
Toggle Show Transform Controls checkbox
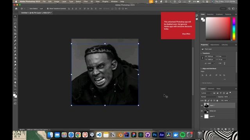[x=48, y=9]
